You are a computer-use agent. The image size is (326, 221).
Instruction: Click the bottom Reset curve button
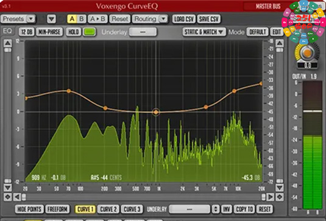[x=264, y=209]
